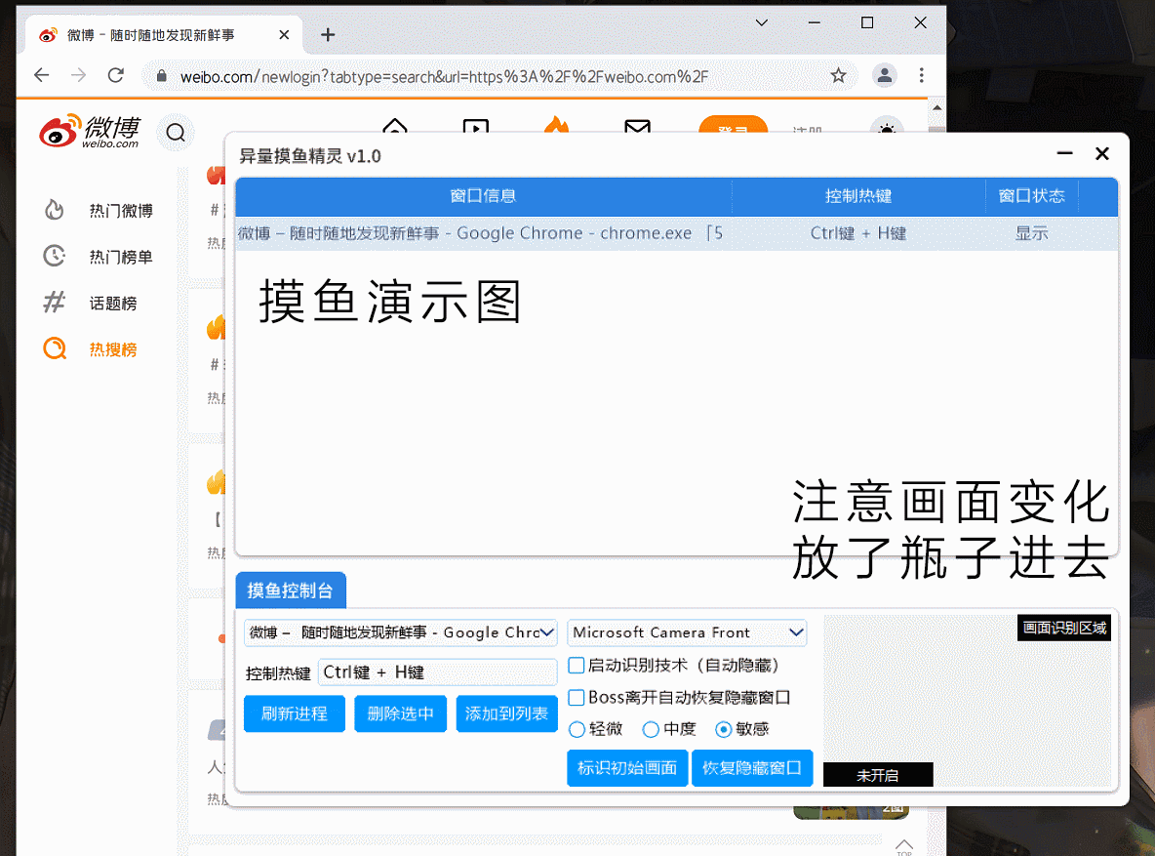Click the flame trending icon in Weibo's top nav
This screenshot has height=856, width=1155.
tap(557, 127)
